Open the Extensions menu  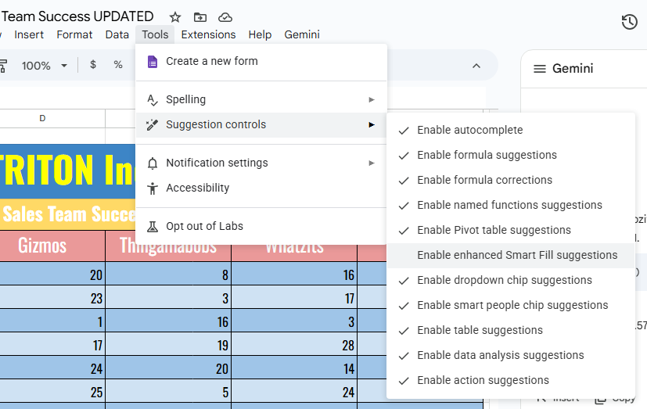[x=208, y=34]
